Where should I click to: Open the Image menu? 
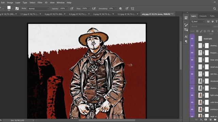(x=10, y=3)
